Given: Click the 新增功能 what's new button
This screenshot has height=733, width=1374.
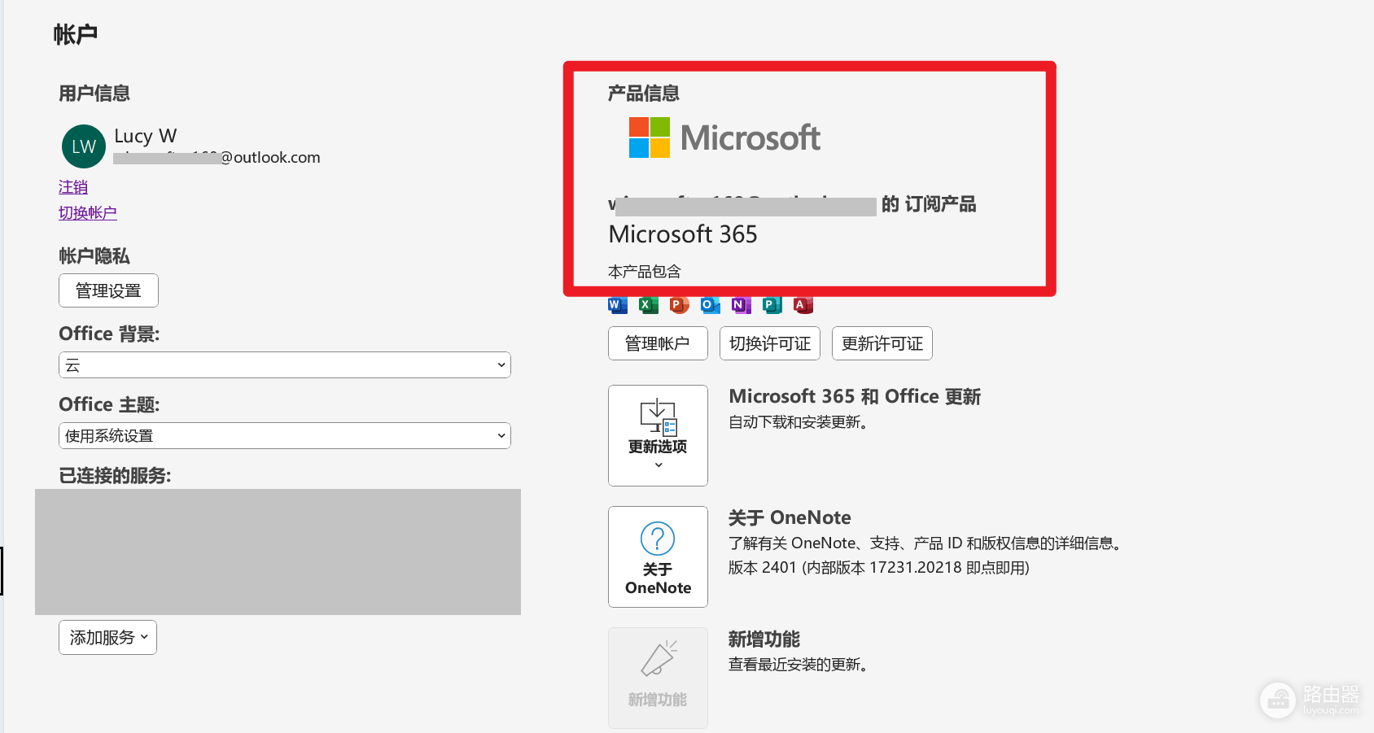Looking at the screenshot, I should (658, 678).
